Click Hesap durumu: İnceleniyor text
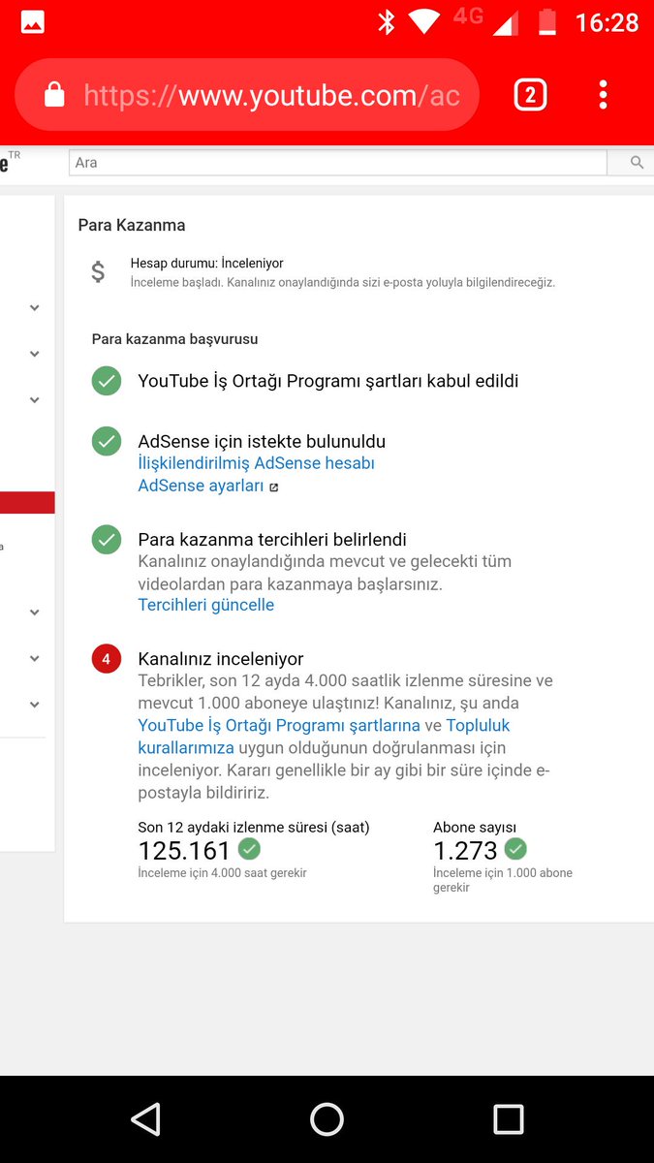Viewport: 654px width, 1163px height. tap(207, 263)
